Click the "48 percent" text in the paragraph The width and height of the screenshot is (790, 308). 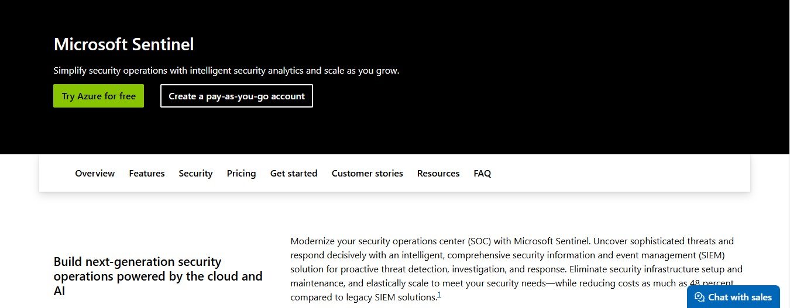(x=710, y=283)
